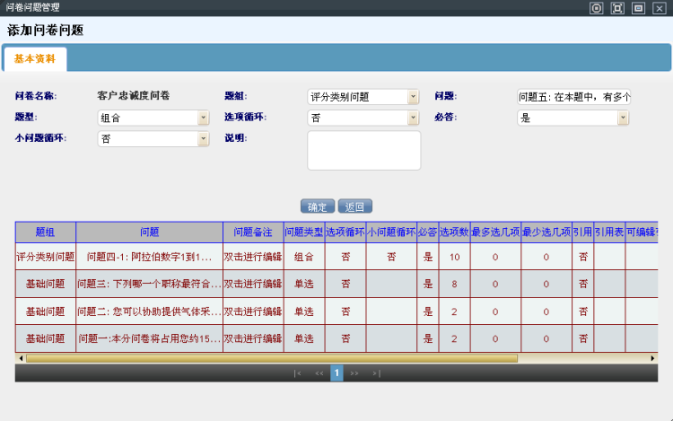Expand the 必答 dropdown showing 是
Viewport: 673px width, 421px height.
coord(623,118)
